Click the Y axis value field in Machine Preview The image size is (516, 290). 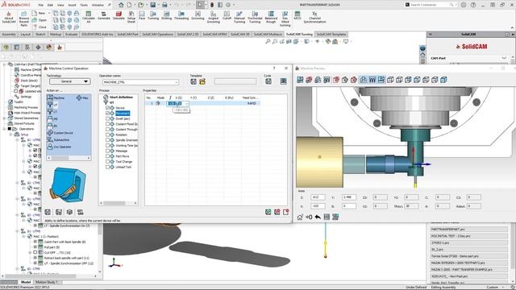(x=348, y=197)
